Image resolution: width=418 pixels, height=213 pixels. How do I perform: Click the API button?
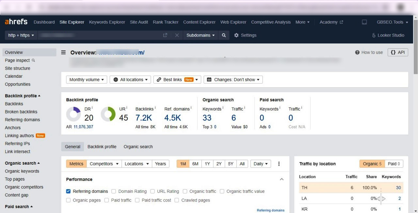coord(398,52)
